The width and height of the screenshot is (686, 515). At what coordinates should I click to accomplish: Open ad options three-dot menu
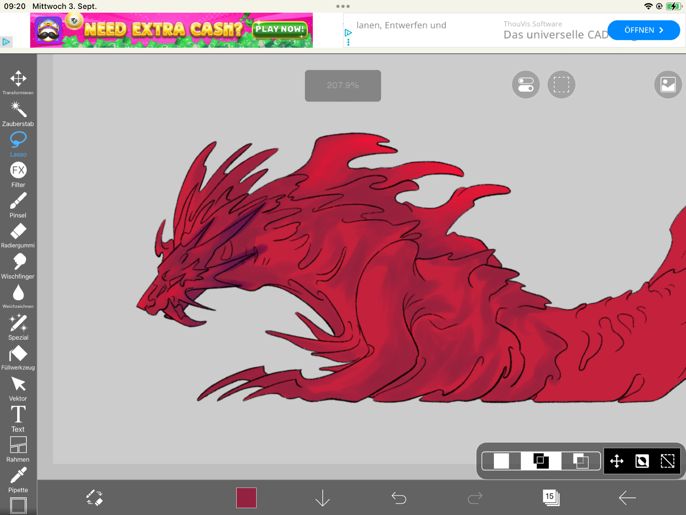[348, 42]
